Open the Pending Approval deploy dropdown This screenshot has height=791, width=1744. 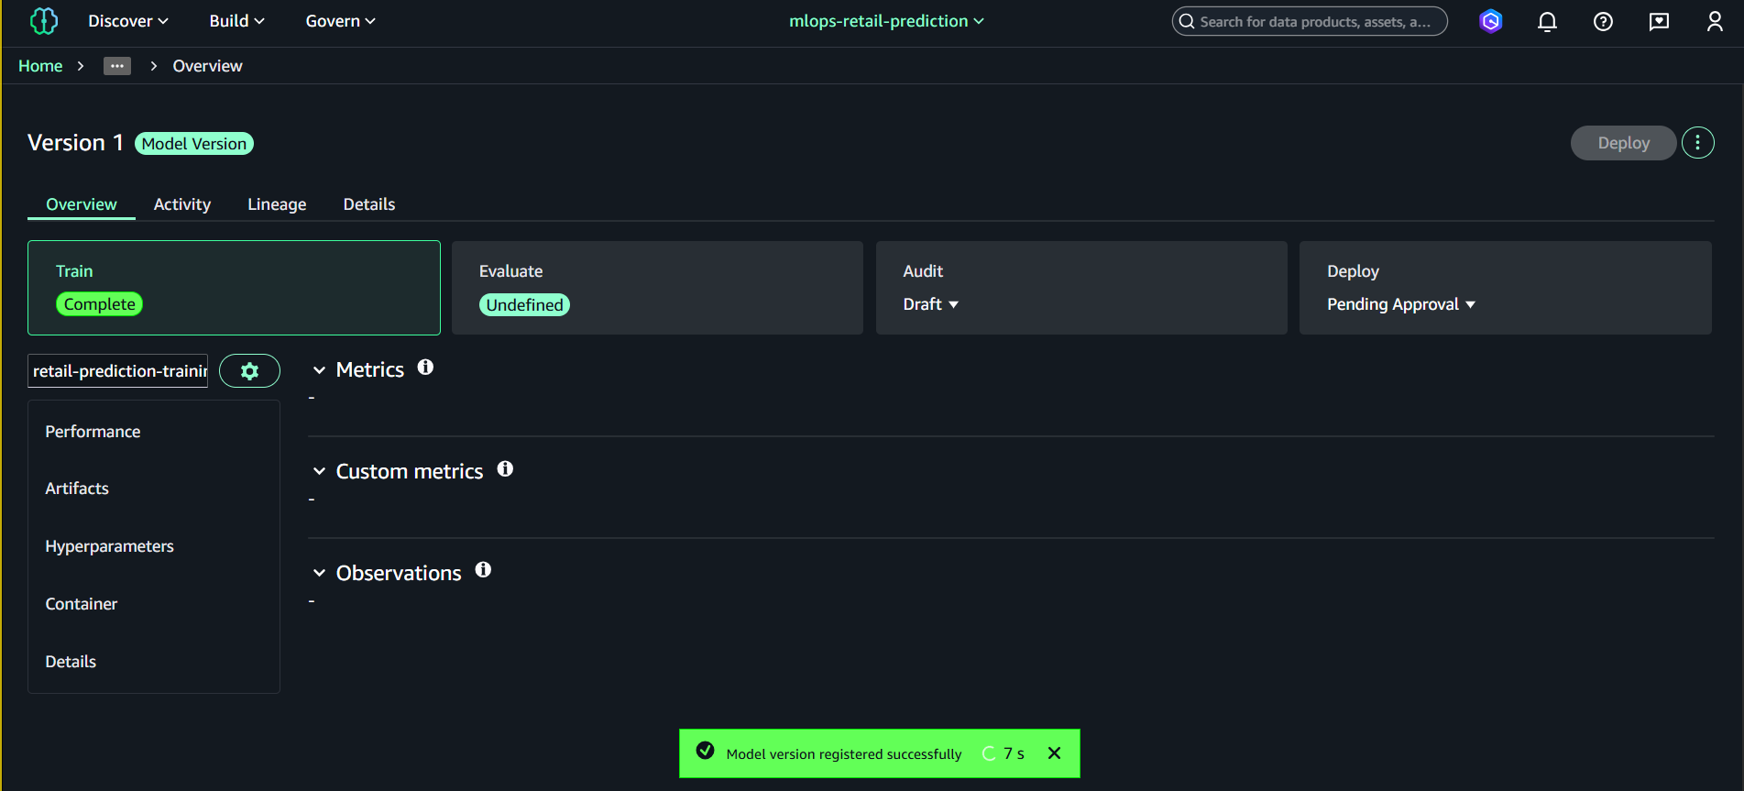(1400, 304)
